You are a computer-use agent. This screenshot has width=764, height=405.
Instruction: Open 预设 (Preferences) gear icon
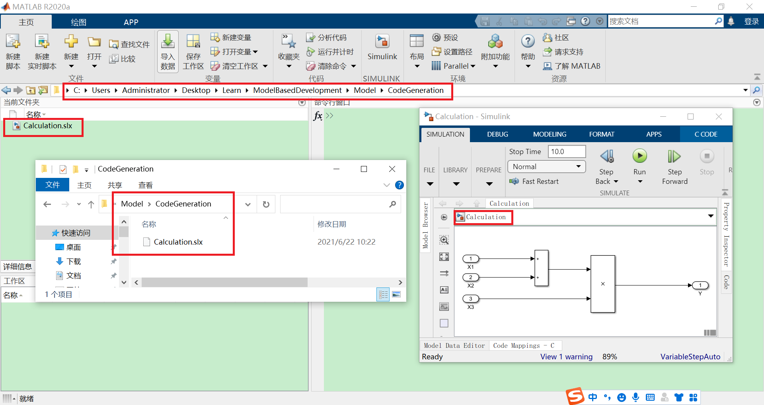(x=437, y=37)
